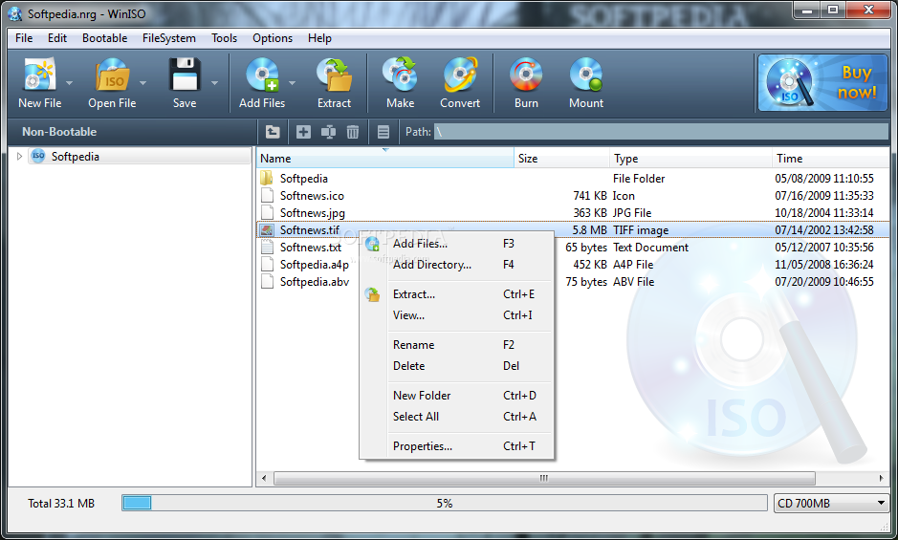
Task: Click the scrollbar left arrow
Action: (264, 478)
